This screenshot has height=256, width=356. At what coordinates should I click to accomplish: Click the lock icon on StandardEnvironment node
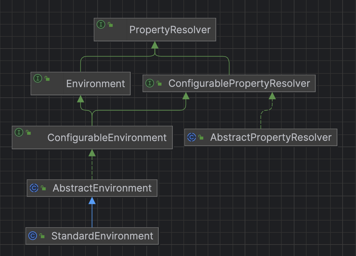[x=42, y=236]
